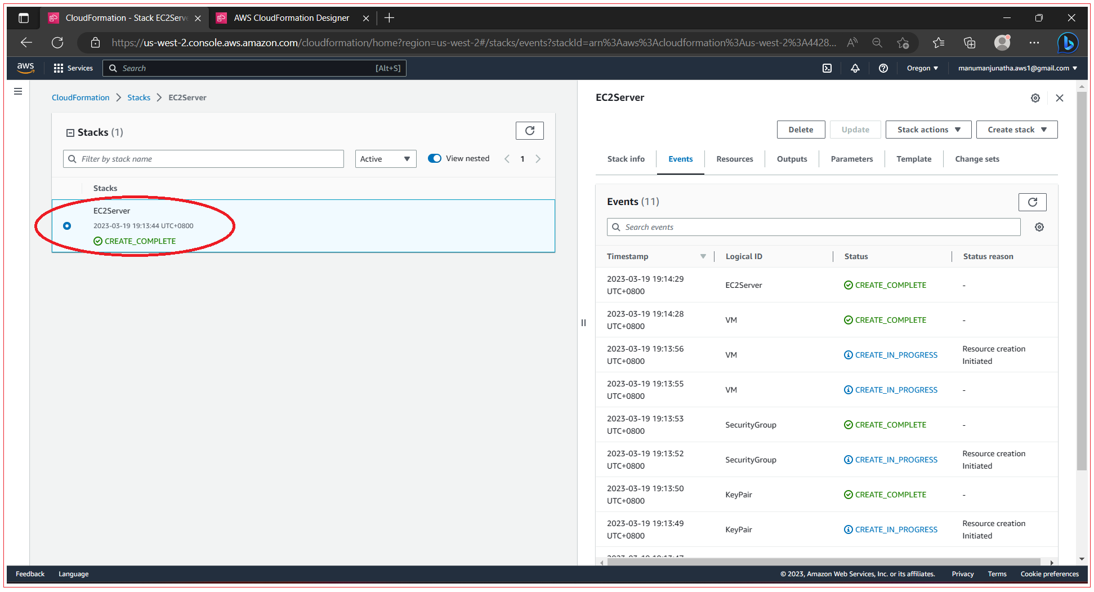
Task: View the Template tab
Action: [913, 159]
